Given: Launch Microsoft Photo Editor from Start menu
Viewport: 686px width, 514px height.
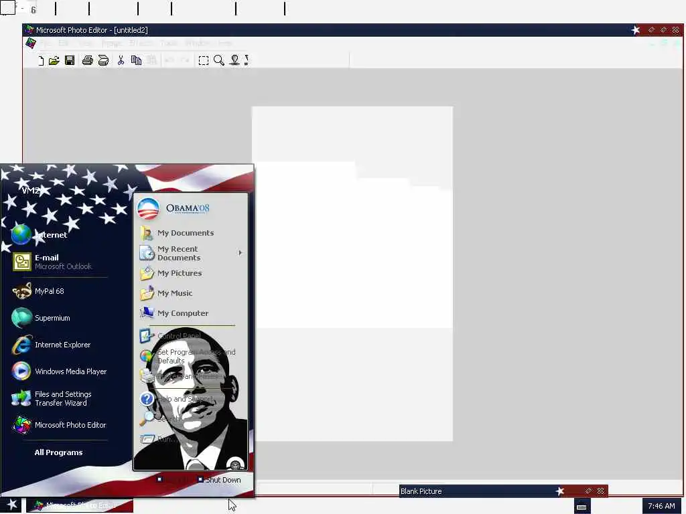Looking at the screenshot, I should (59, 425).
